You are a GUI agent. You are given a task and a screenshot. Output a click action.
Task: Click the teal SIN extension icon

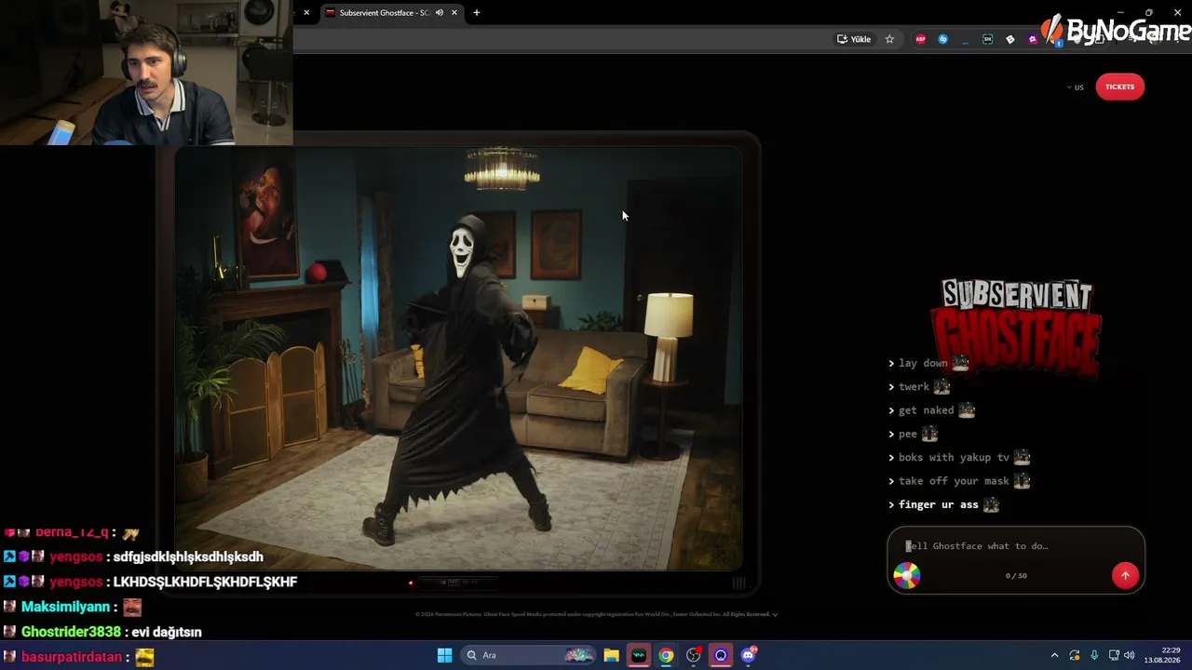(987, 39)
